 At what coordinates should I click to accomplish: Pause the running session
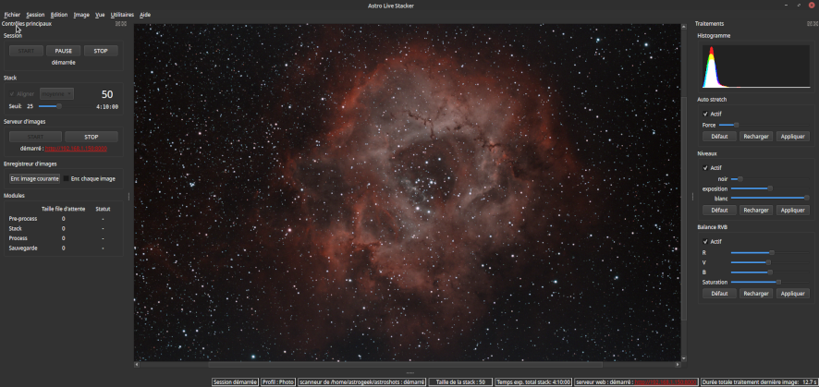pos(64,51)
